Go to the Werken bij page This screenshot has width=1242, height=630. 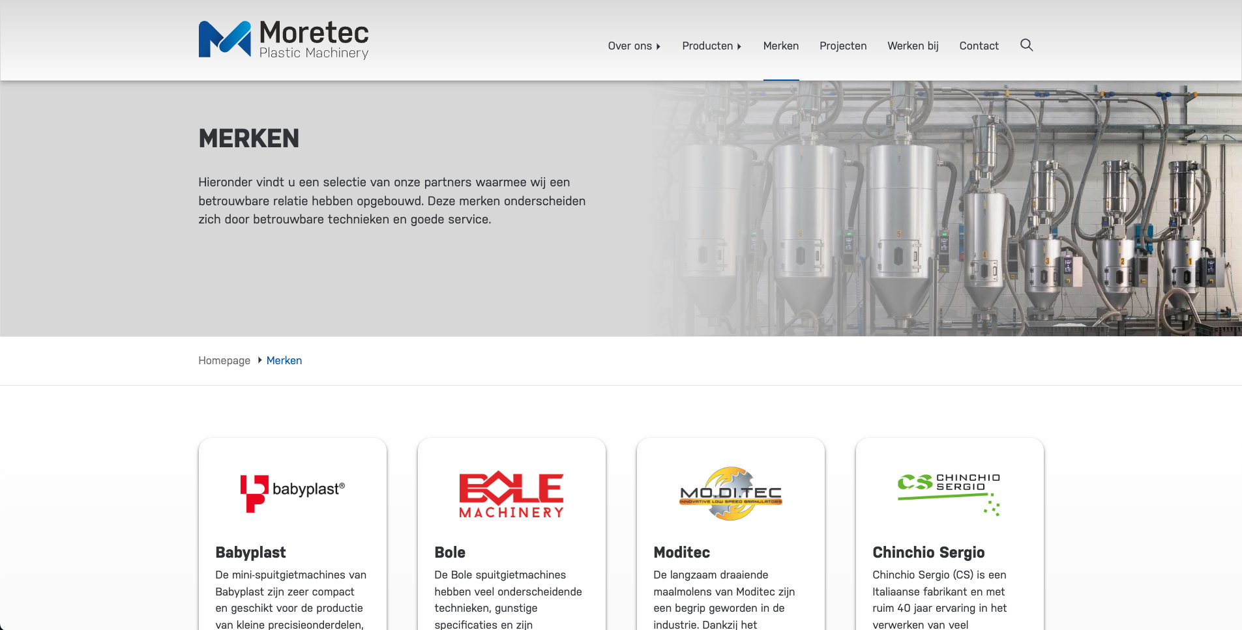click(x=913, y=46)
